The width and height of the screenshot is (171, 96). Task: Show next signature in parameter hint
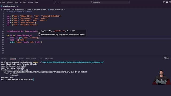coord(39,35)
